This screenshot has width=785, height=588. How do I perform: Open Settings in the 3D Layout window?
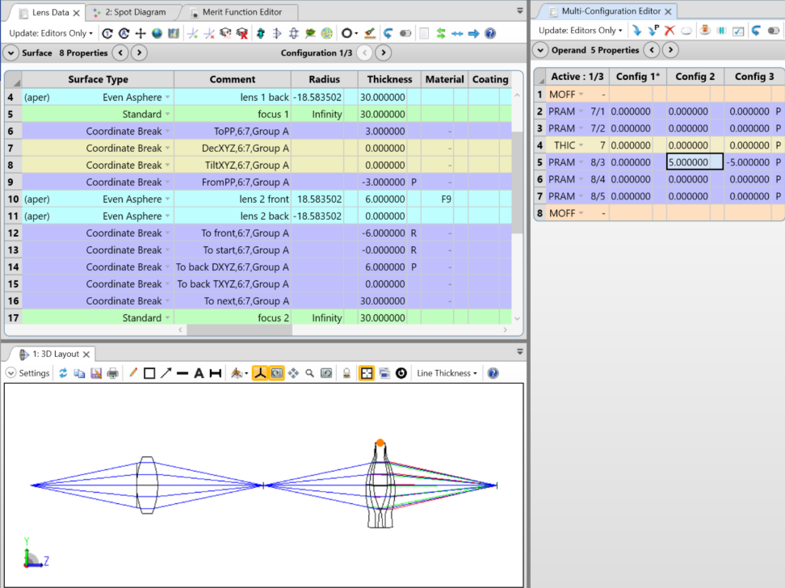[28, 373]
